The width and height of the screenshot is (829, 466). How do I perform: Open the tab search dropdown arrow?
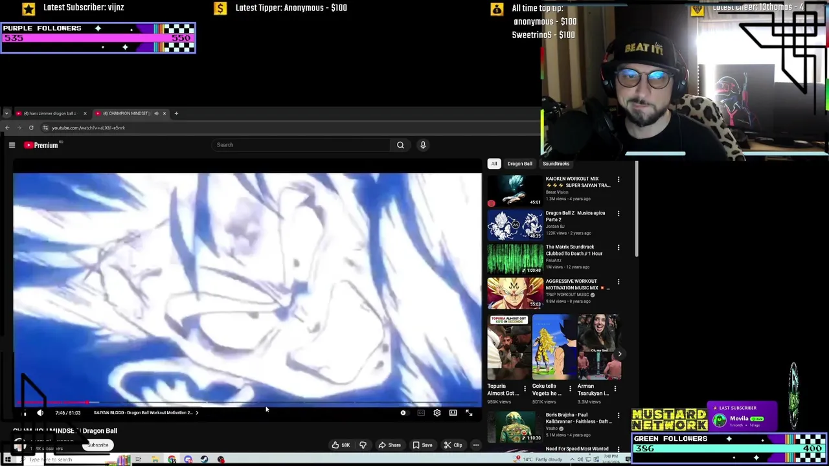[6, 113]
